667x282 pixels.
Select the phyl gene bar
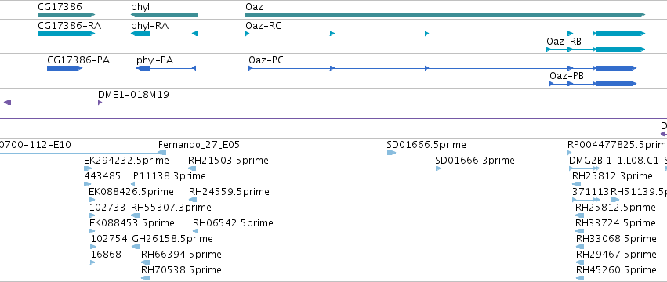164,15
